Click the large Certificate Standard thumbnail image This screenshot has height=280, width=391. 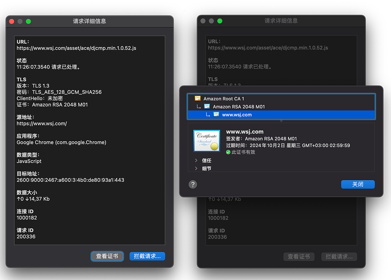207,141
